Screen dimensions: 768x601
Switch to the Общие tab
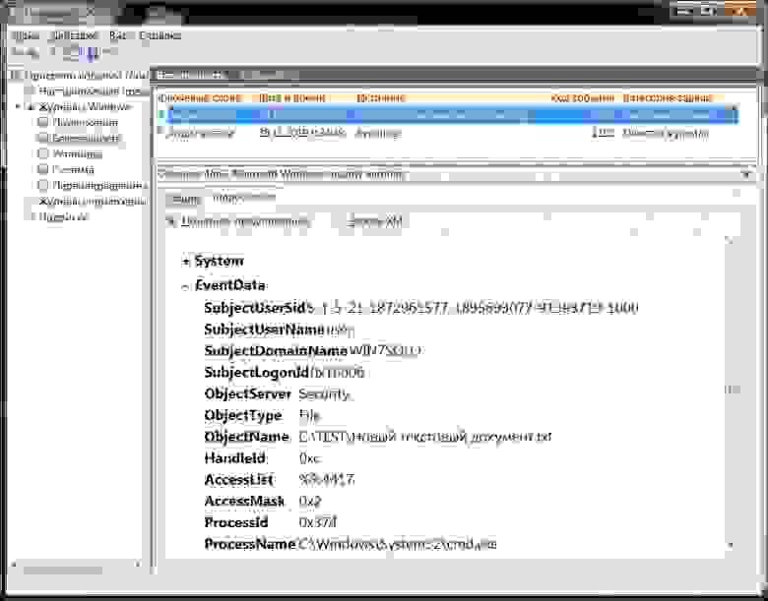click(x=186, y=200)
